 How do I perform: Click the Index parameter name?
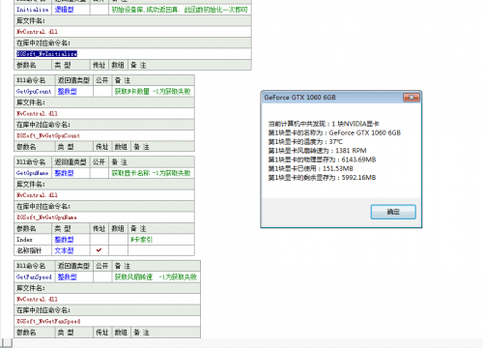click(24, 240)
